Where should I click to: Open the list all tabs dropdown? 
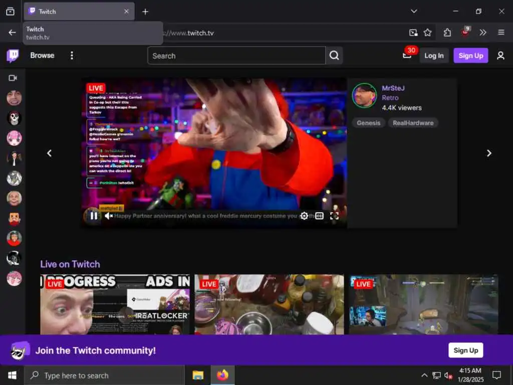(414, 12)
